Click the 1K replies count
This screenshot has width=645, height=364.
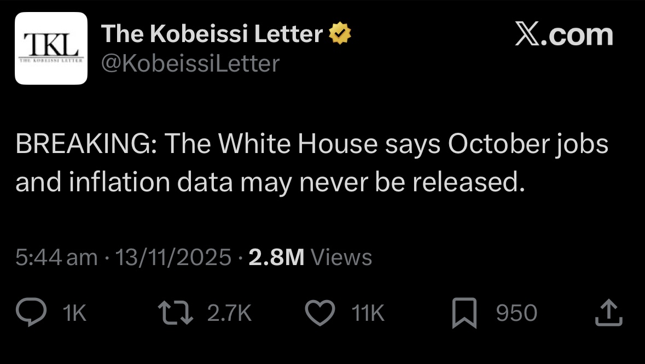(x=74, y=314)
